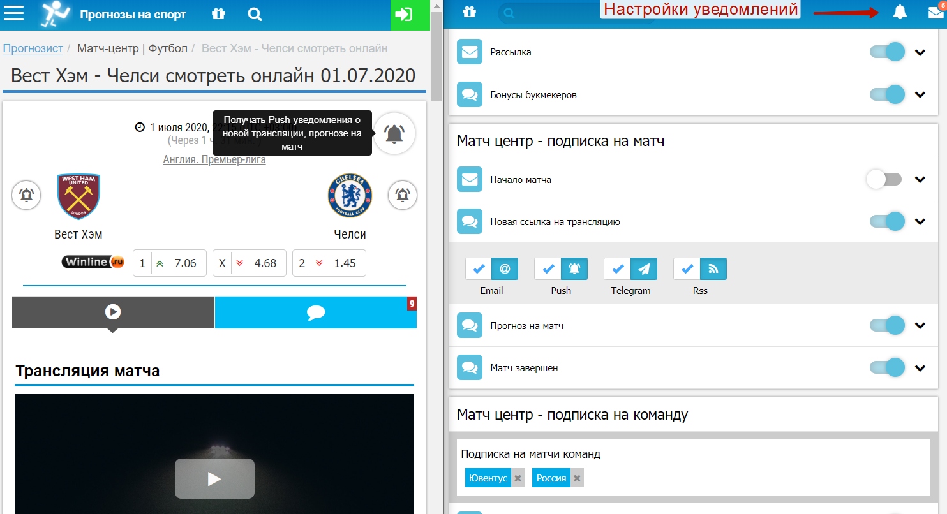Click the Rss feed icon

click(x=713, y=269)
